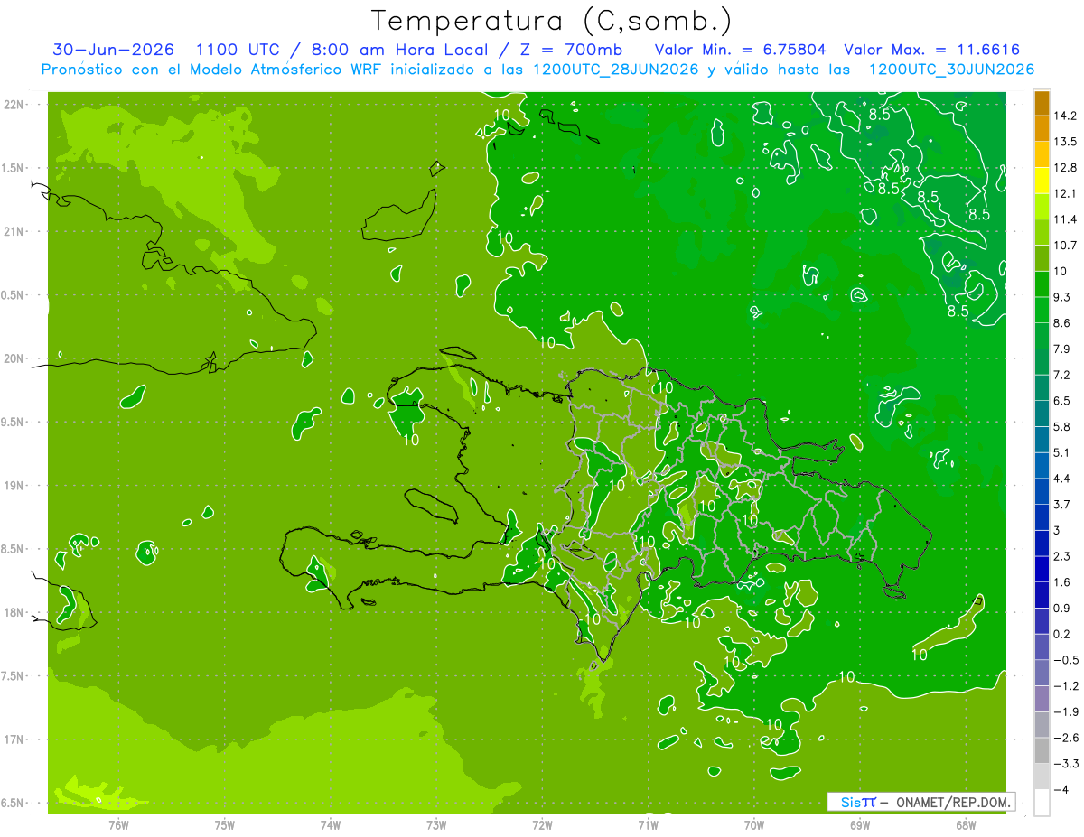Click the "72W" longitude axis label

543,824
